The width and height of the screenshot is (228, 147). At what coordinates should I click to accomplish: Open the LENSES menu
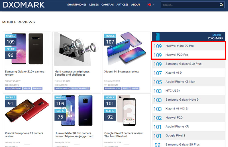click(94, 5)
